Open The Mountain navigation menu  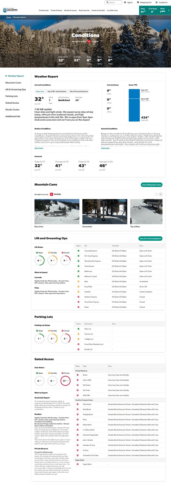pyautogui.click(x=43, y=11)
